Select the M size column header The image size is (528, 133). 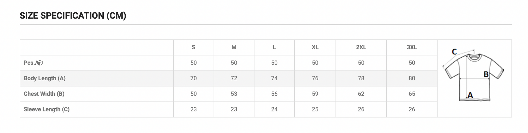tap(234, 47)
